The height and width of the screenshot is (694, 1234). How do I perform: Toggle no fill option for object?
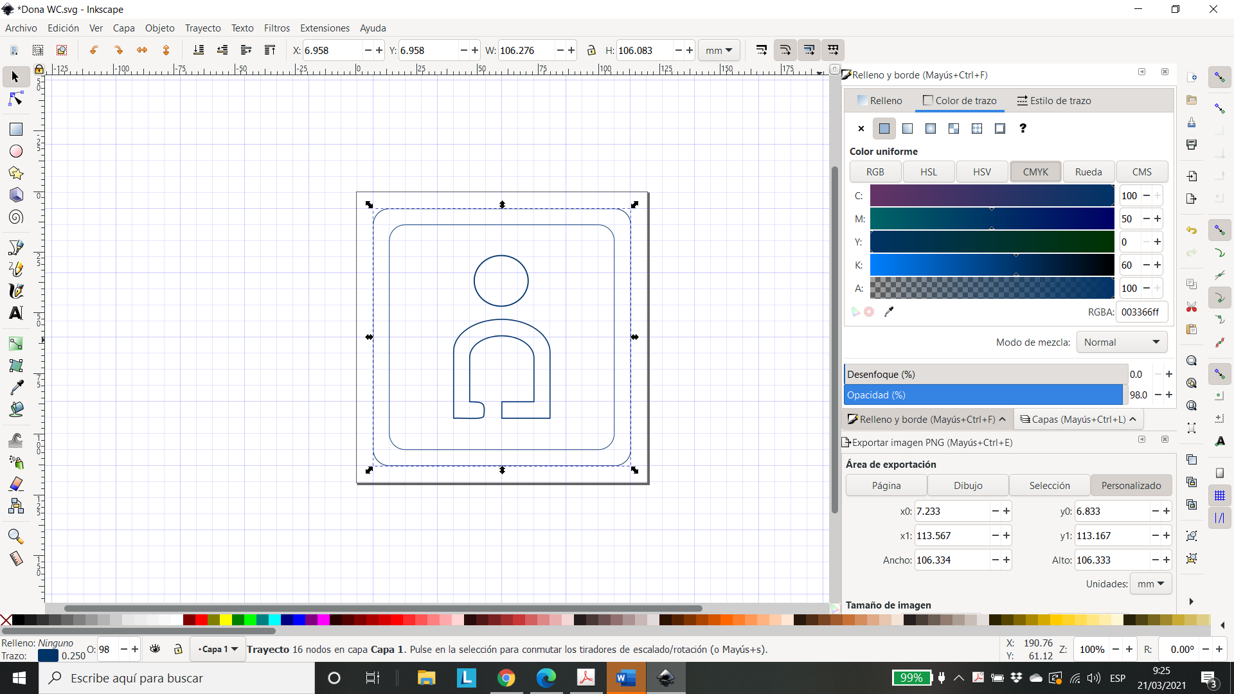tap(861, 128)
